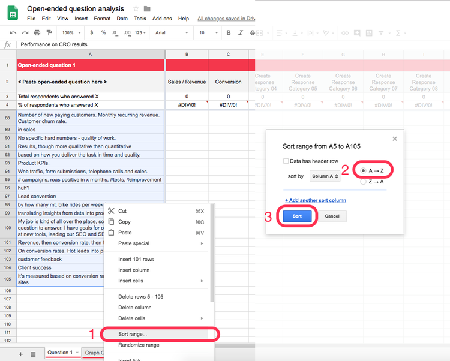Open the 123 number format dropdown
450x361 pixels.
click(140, 33)
